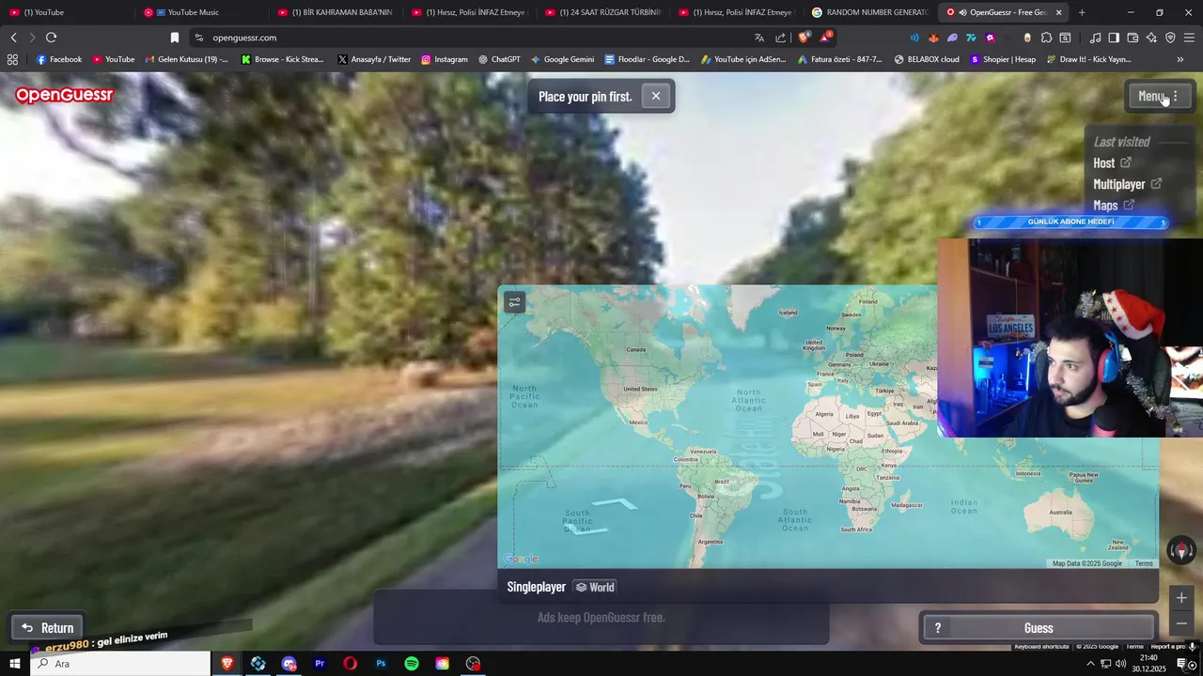Image resolution: width=1203 pixels, height=676 pixels.
Task: Open the Brave Rewards triangle icon
Action: tap(825, 38)
